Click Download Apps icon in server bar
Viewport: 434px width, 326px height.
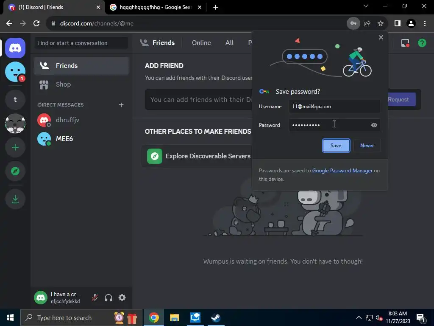click(x=15, y=199)
